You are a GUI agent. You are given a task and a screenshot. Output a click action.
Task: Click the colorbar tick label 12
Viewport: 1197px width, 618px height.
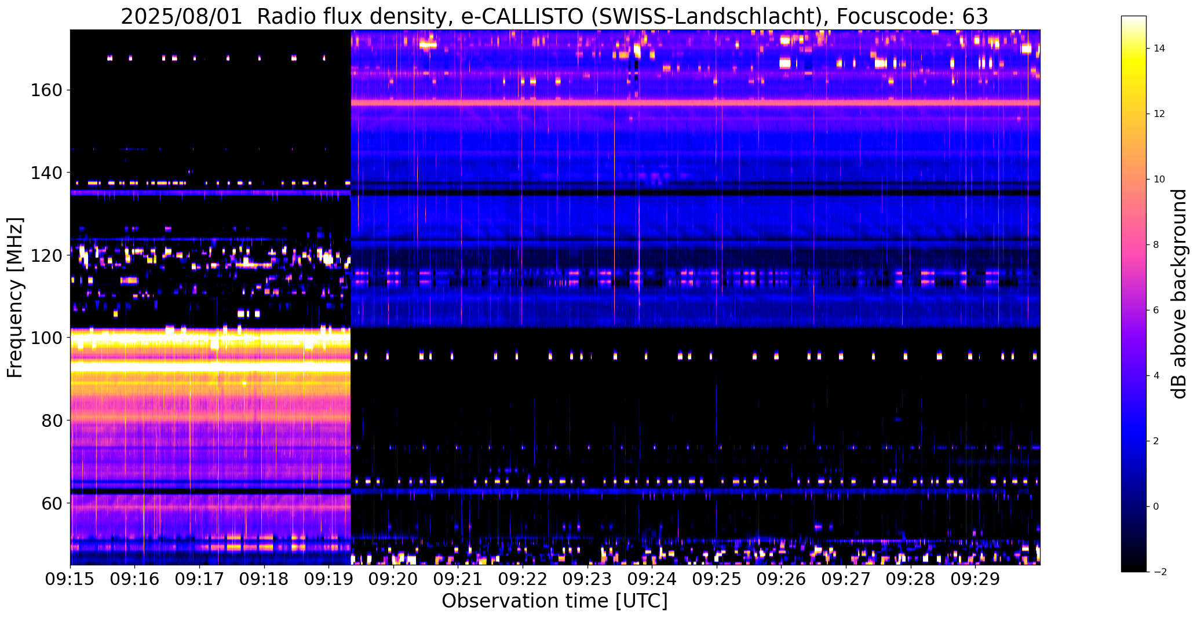tap(1159, 114)
